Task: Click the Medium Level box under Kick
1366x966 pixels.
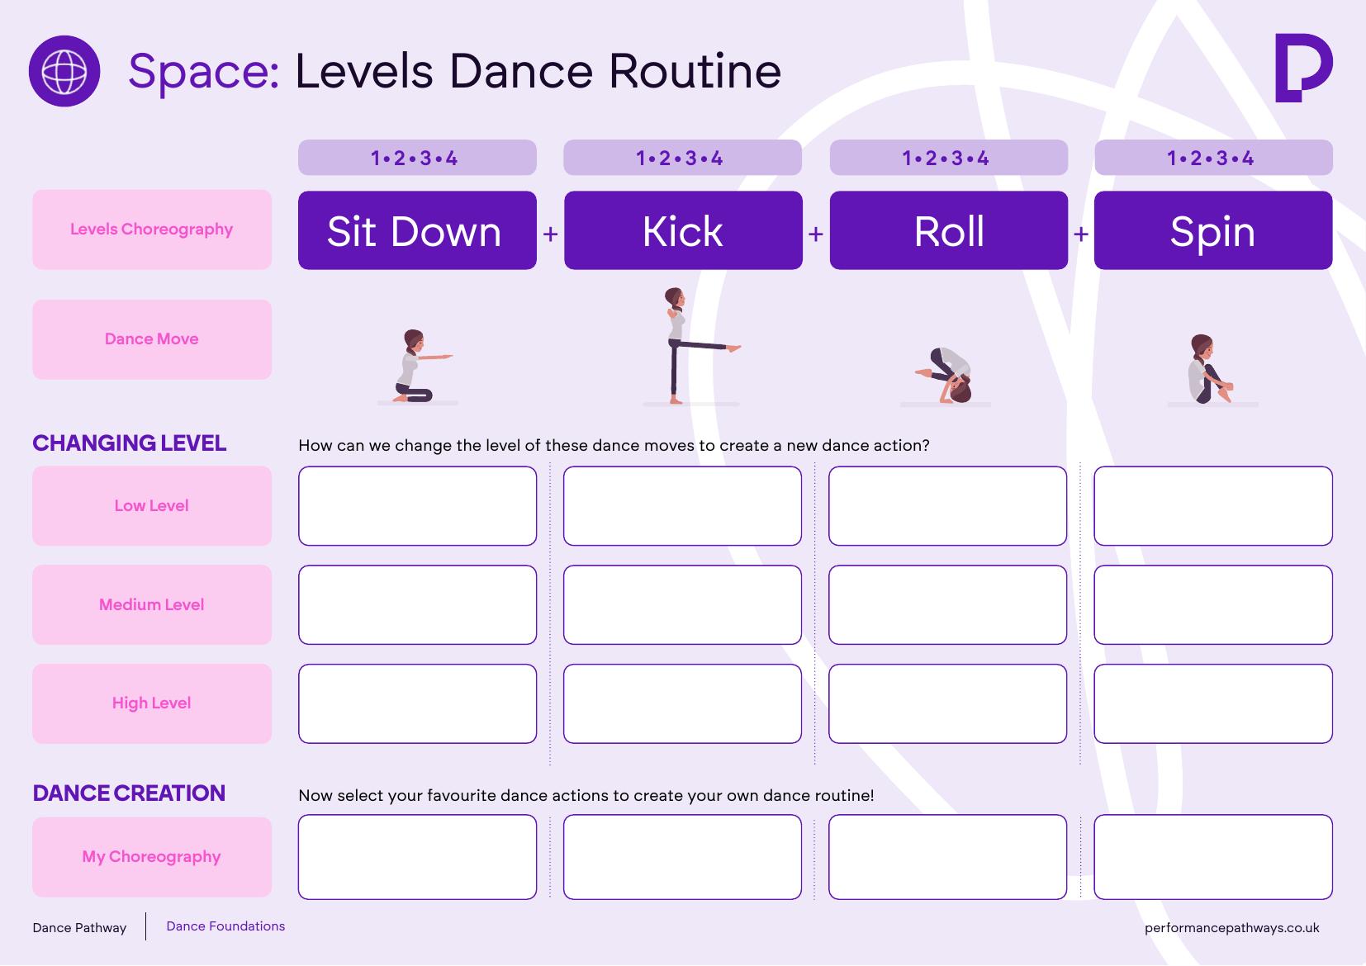Action: point(683,604)
